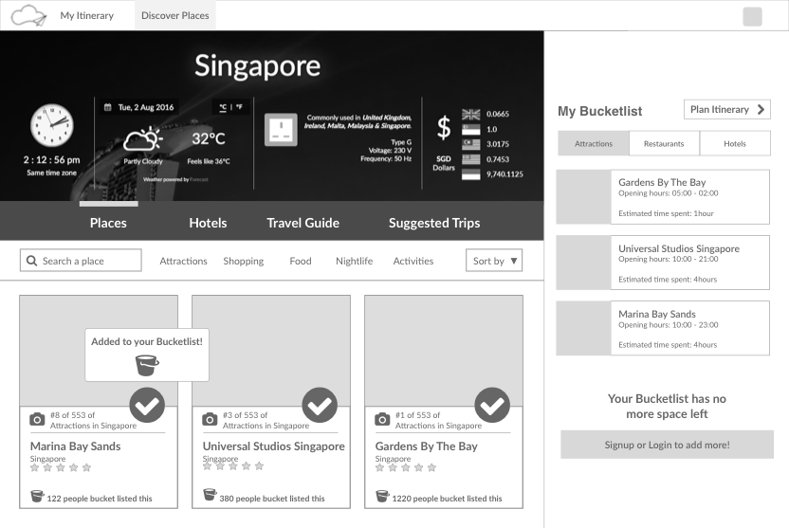Open the Sort by dropdown

point(494,261)
